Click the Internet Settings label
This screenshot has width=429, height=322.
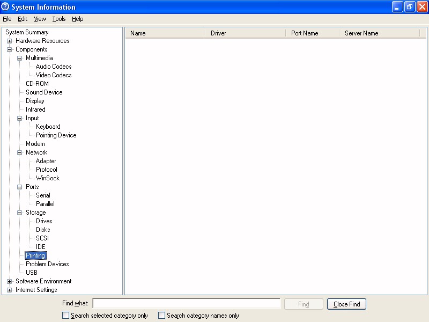(x=36, y=290)
